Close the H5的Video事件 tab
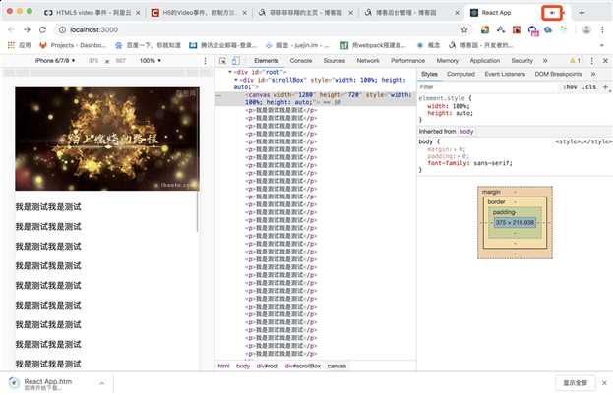 pos(245,13)
